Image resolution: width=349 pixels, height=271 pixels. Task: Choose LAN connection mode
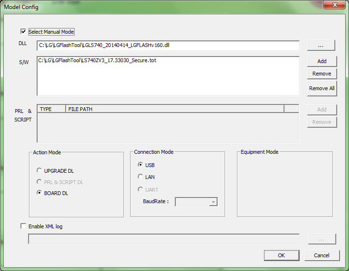pos(140,177)
